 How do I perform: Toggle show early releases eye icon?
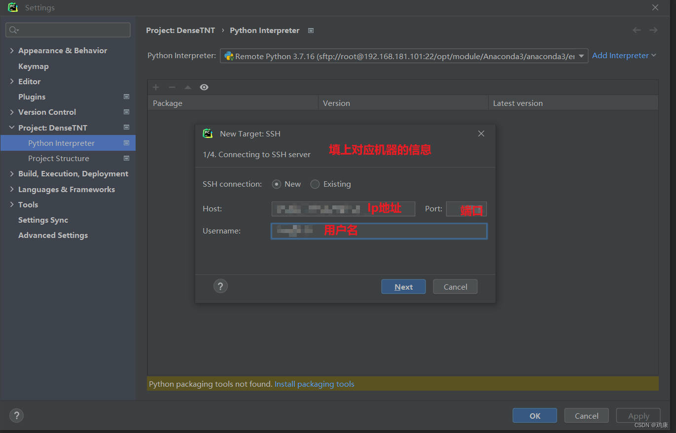click(x=204, y=87)
